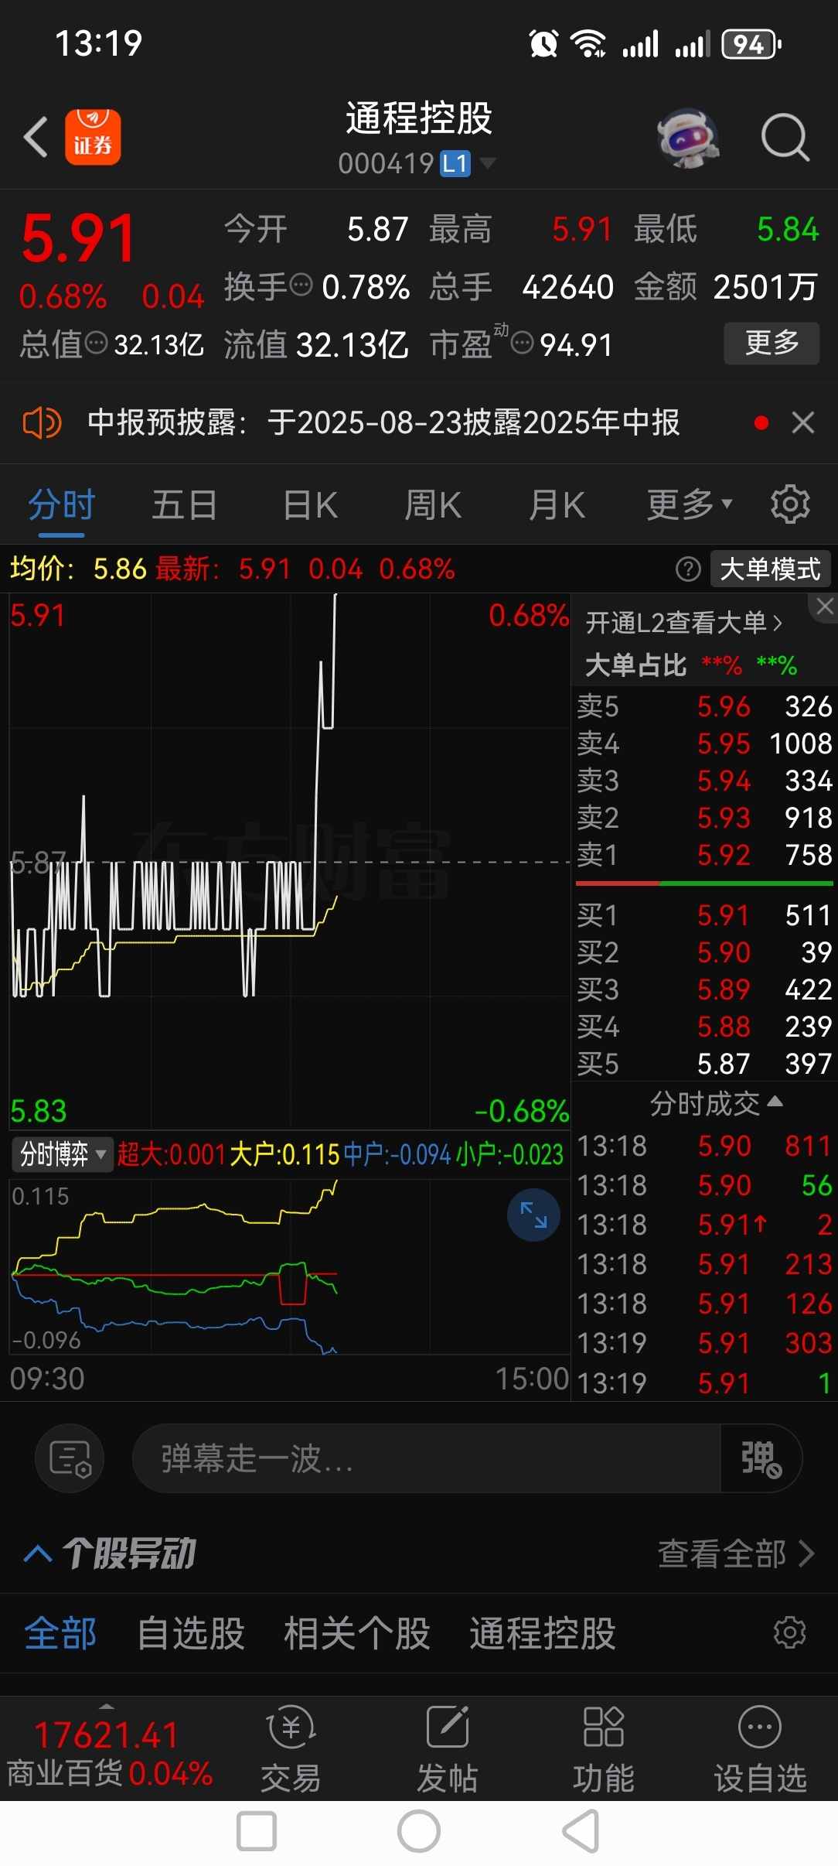The height and width of the screenshot is (1866, 838).
Task: Select the 自选股 filter tab
Action: (x=190, y=1634)
